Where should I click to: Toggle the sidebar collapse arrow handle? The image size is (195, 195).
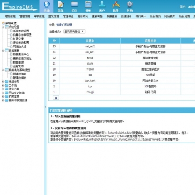45,107
